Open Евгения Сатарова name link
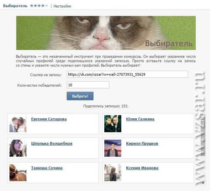Image resolution: width=210 pixels, height=191 pixels. coord(49,119)
